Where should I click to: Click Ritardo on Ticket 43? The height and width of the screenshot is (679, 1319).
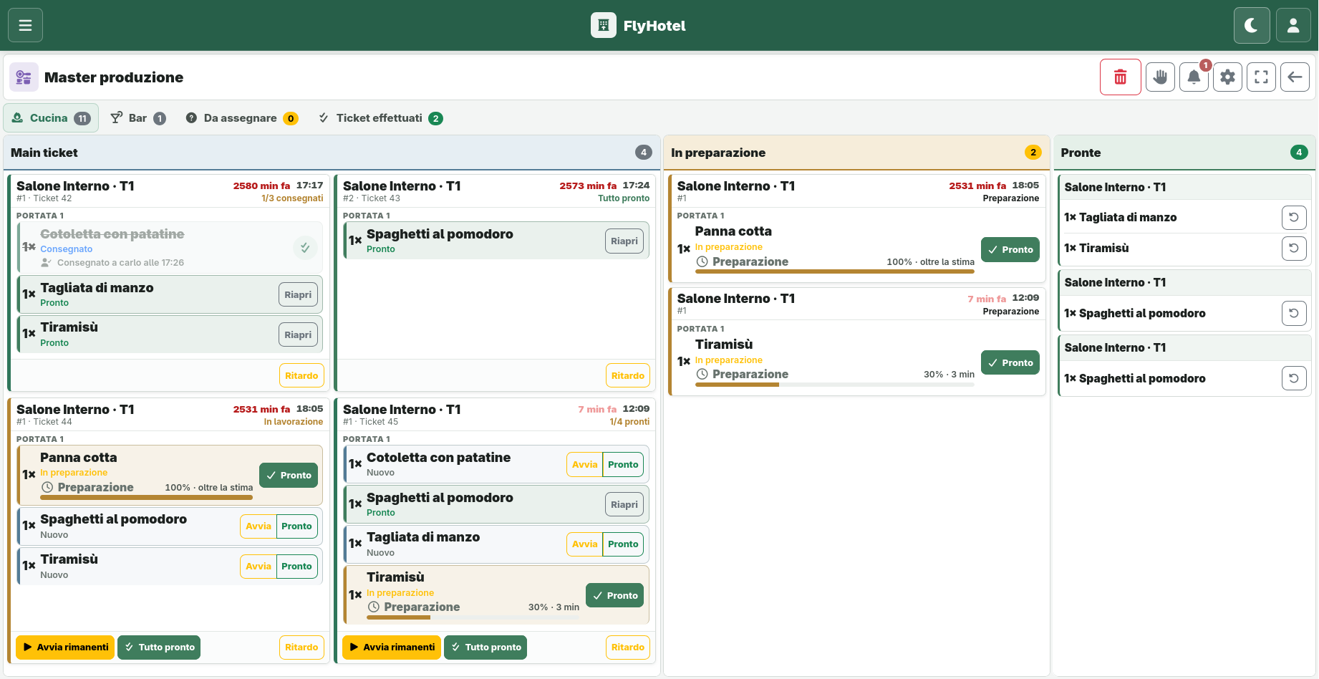(x=628, y=375)
